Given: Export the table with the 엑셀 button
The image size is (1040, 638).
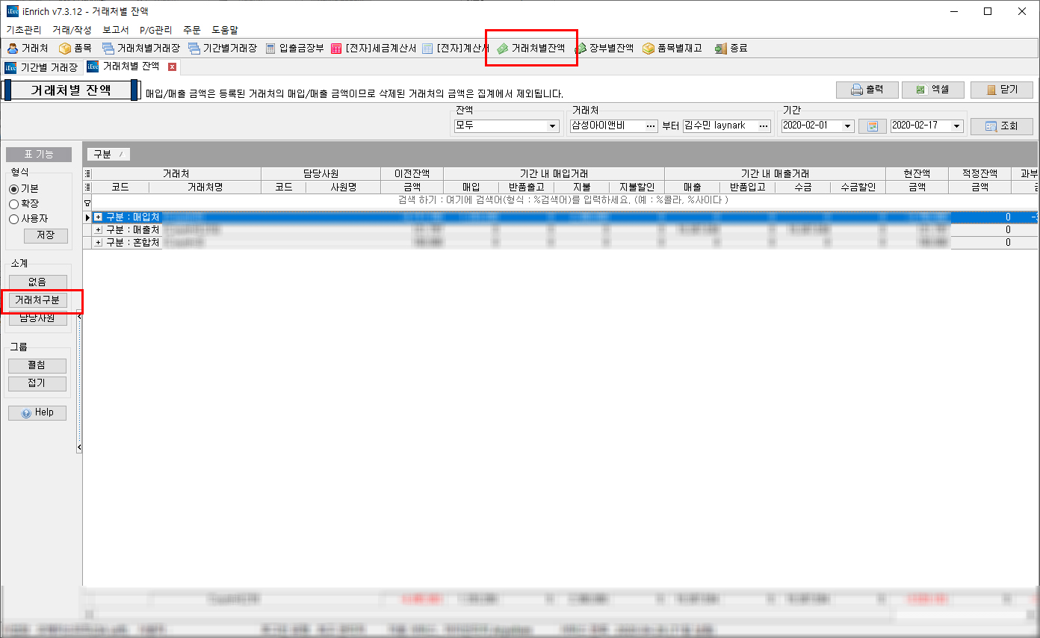Looking at the screenshot, I should tap(932, 90).
